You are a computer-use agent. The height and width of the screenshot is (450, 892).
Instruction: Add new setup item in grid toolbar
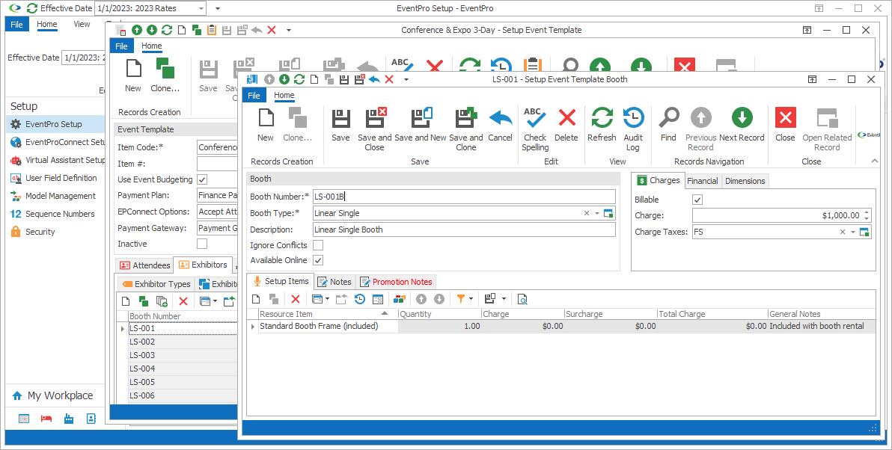point(256,299)
